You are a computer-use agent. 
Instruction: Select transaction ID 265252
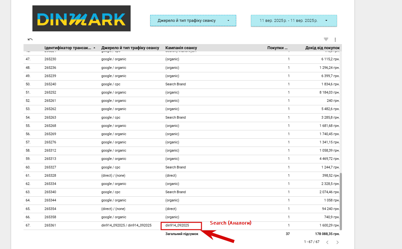tap(50, 92)
